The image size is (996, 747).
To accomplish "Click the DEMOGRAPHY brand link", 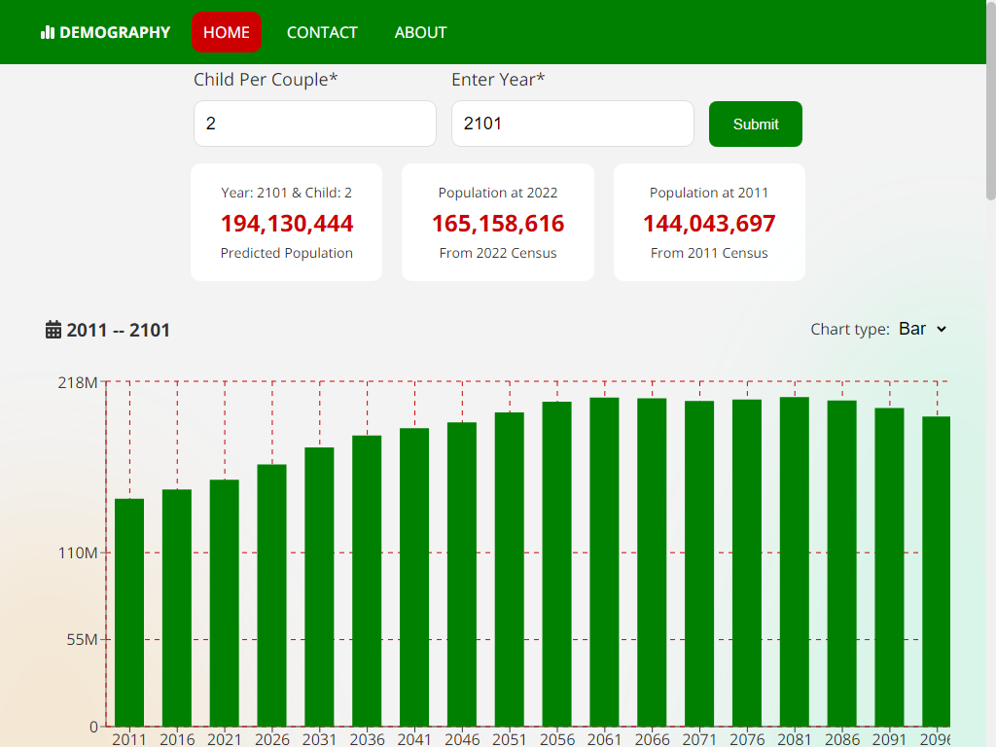I will coord(105,32).
